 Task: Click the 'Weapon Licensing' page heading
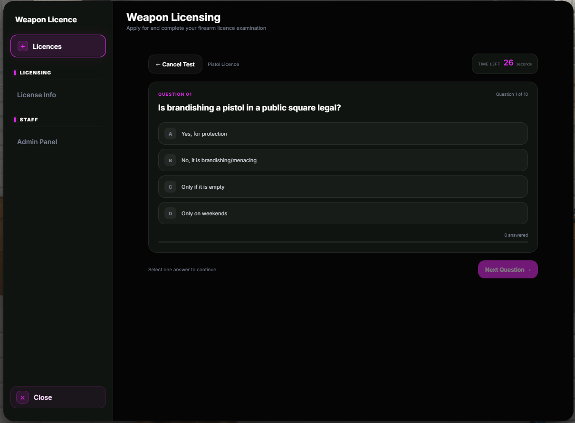(173, 18)
